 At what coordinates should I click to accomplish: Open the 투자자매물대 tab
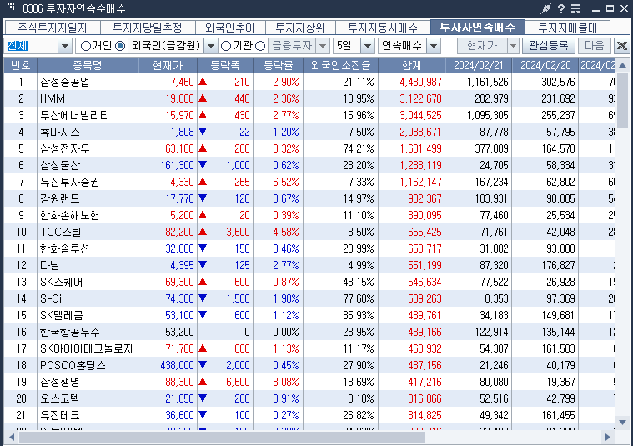(568, 28)
